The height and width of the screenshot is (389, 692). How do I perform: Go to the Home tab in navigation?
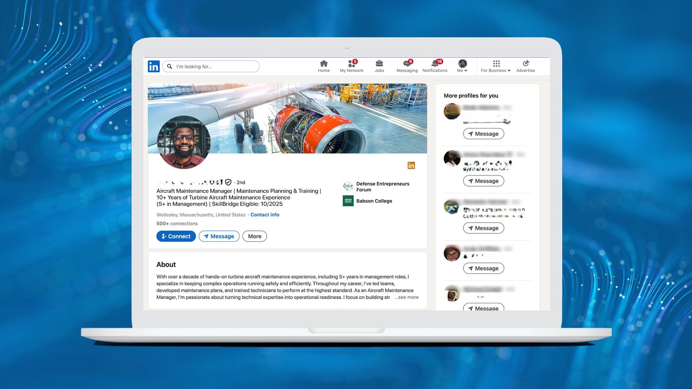tap(324, 64)
